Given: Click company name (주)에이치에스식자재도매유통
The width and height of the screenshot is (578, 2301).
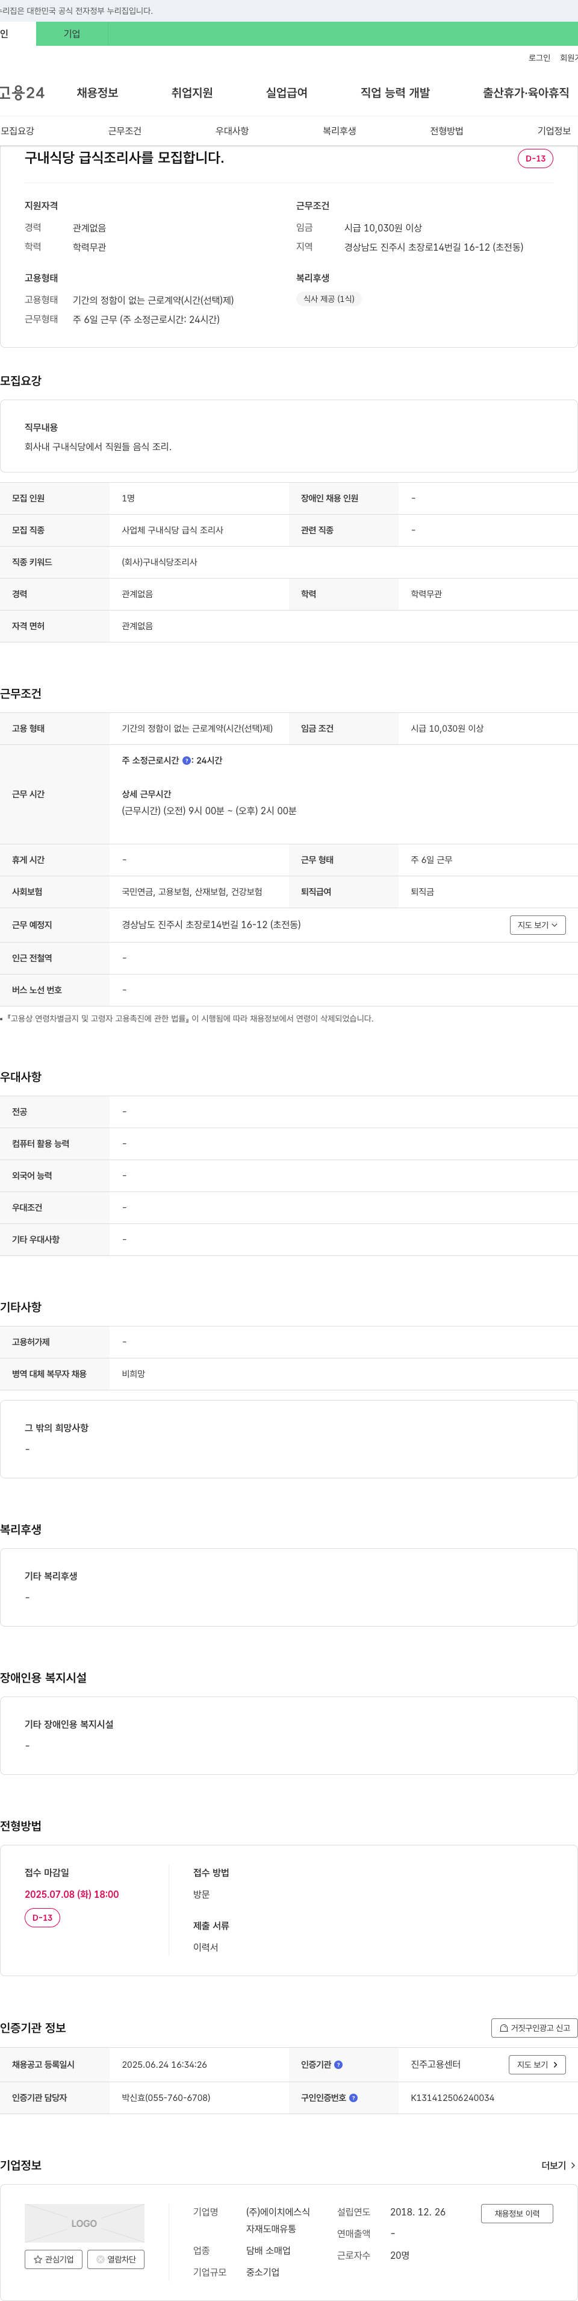Looking at the screenshot, I should click(x=278, y=2221).
